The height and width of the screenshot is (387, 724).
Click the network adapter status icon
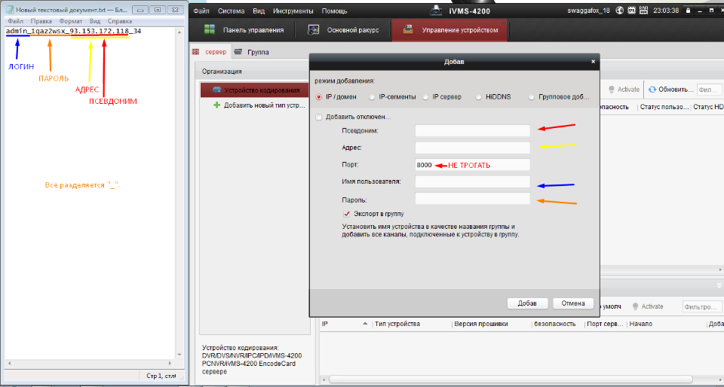coord(643,10)
